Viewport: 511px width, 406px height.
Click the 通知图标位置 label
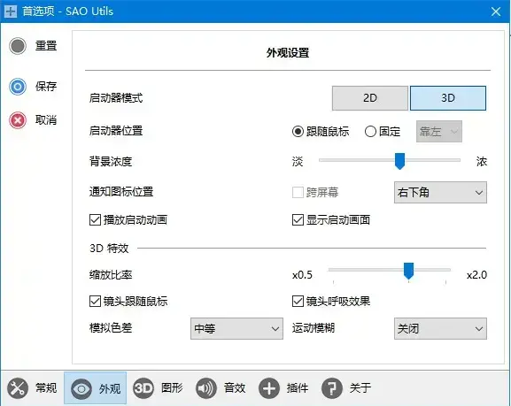click(121, 191)
